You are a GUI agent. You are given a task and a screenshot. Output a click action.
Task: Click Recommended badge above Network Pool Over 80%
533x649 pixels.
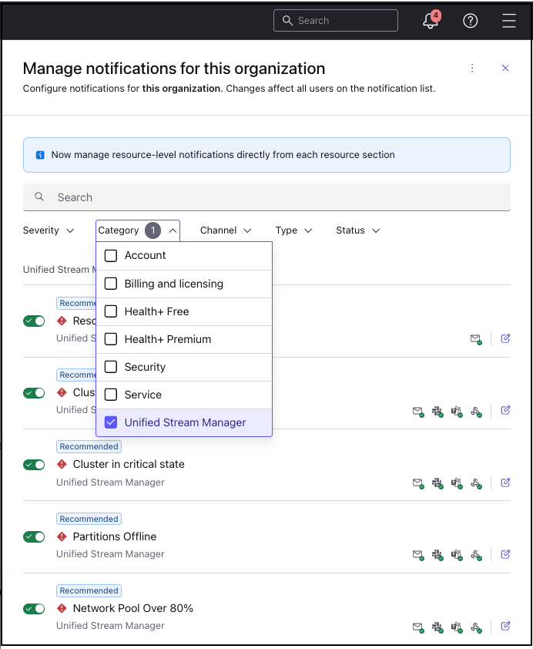(89, 590)
